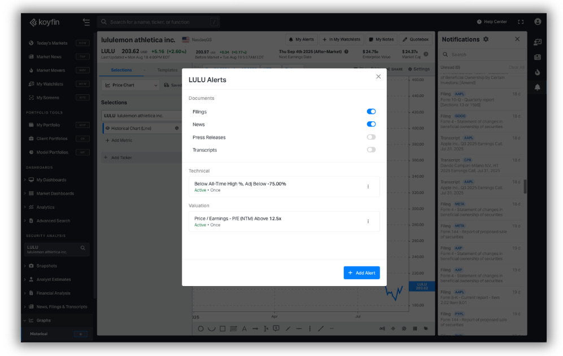
Task: Click Add Metric
Action: [119, 140]
